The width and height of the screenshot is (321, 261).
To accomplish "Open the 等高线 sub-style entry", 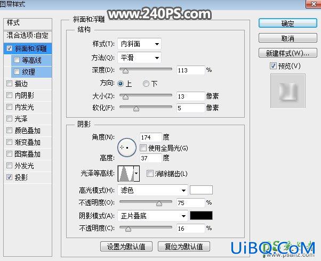I will pos(32,60).
